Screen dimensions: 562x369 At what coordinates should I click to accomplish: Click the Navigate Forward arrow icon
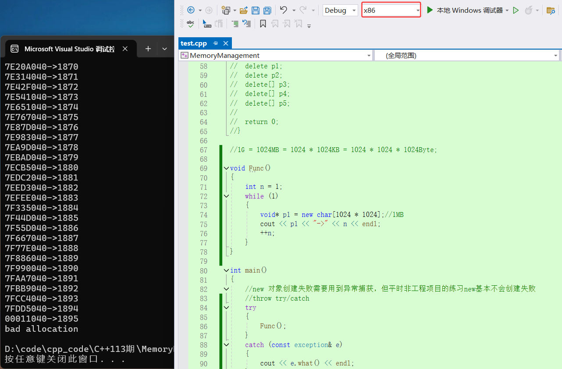click(209, 10)
